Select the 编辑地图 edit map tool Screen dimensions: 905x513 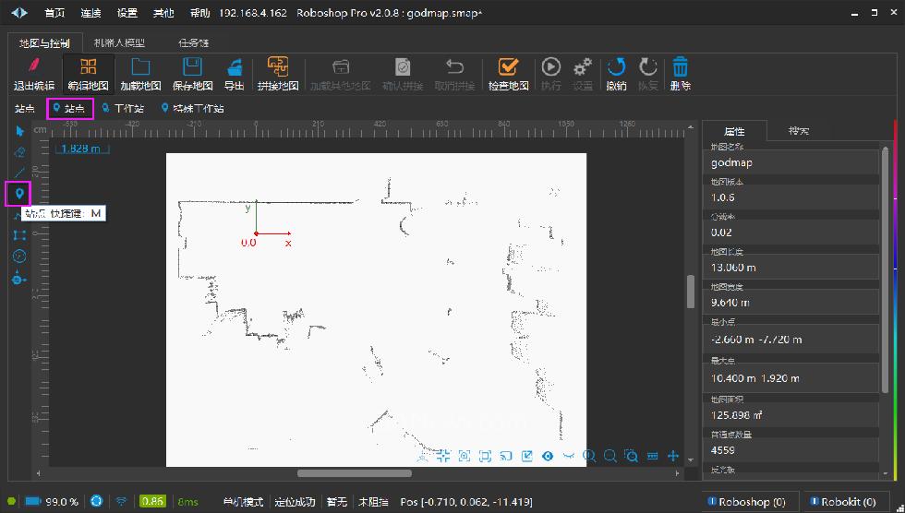coord(88,74)
